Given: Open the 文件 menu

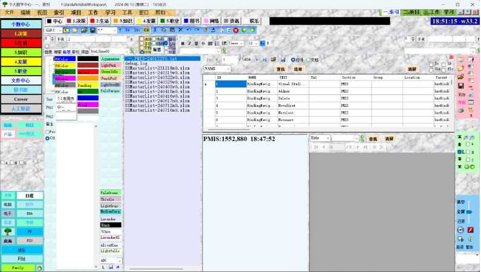Looking at the screenshot, I should coord(10,13).
